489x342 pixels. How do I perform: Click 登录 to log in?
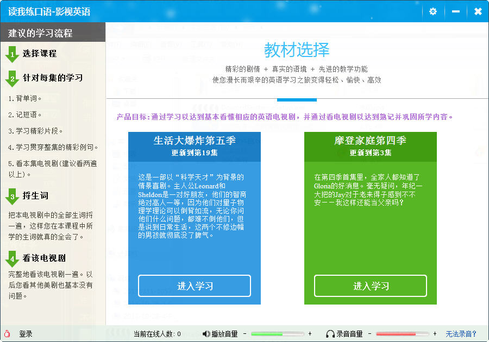26,334
